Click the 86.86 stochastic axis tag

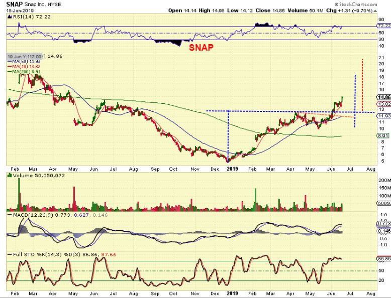[x=383, y=259]
